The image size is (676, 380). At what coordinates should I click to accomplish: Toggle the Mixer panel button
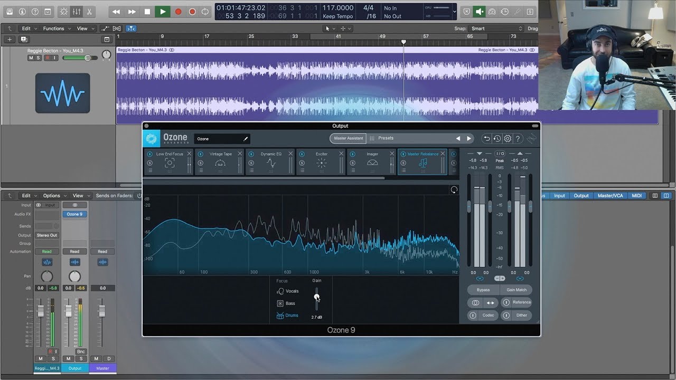click(x=77, y=11)
